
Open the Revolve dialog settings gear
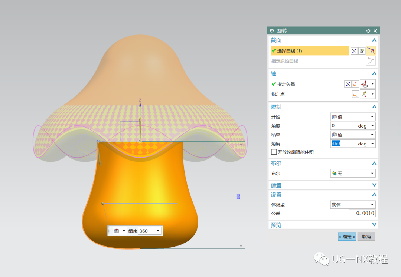(x=272, y=31)
